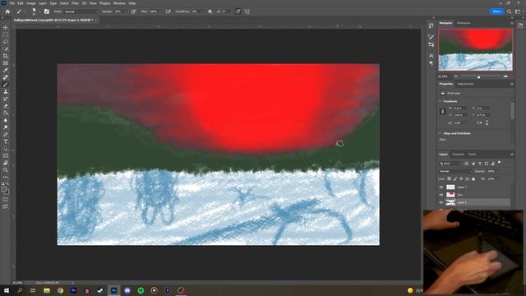Viewport: 526px width, 296px height.
Task: Open the brush Mode dropdown set to Normal
Action: 81,12
